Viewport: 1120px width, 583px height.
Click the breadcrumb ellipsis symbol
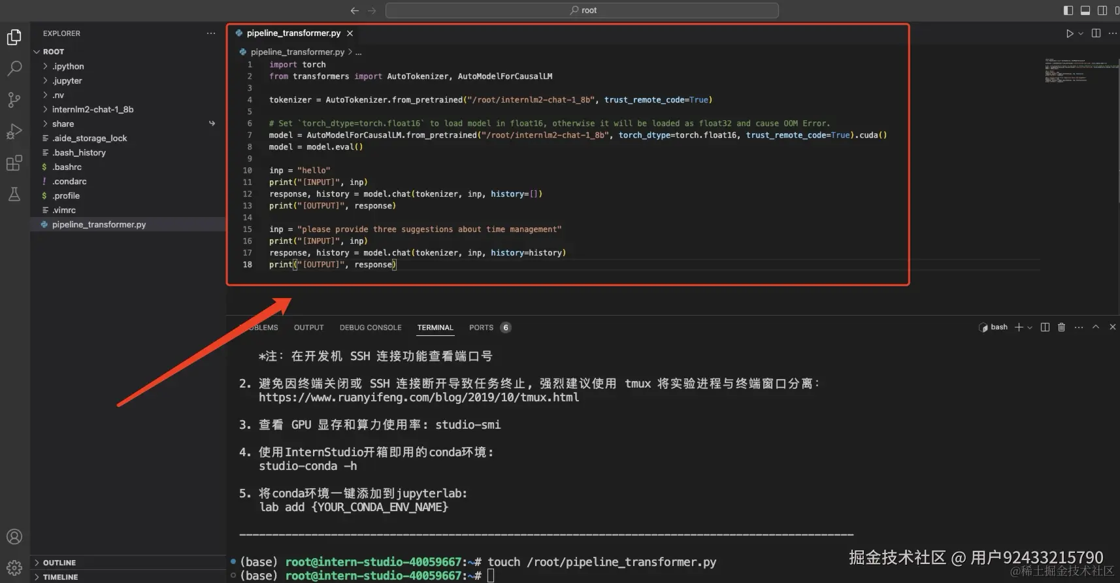[358, 52]
